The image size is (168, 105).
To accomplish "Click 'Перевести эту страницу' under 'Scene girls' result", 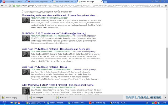I will click(85, 51).
